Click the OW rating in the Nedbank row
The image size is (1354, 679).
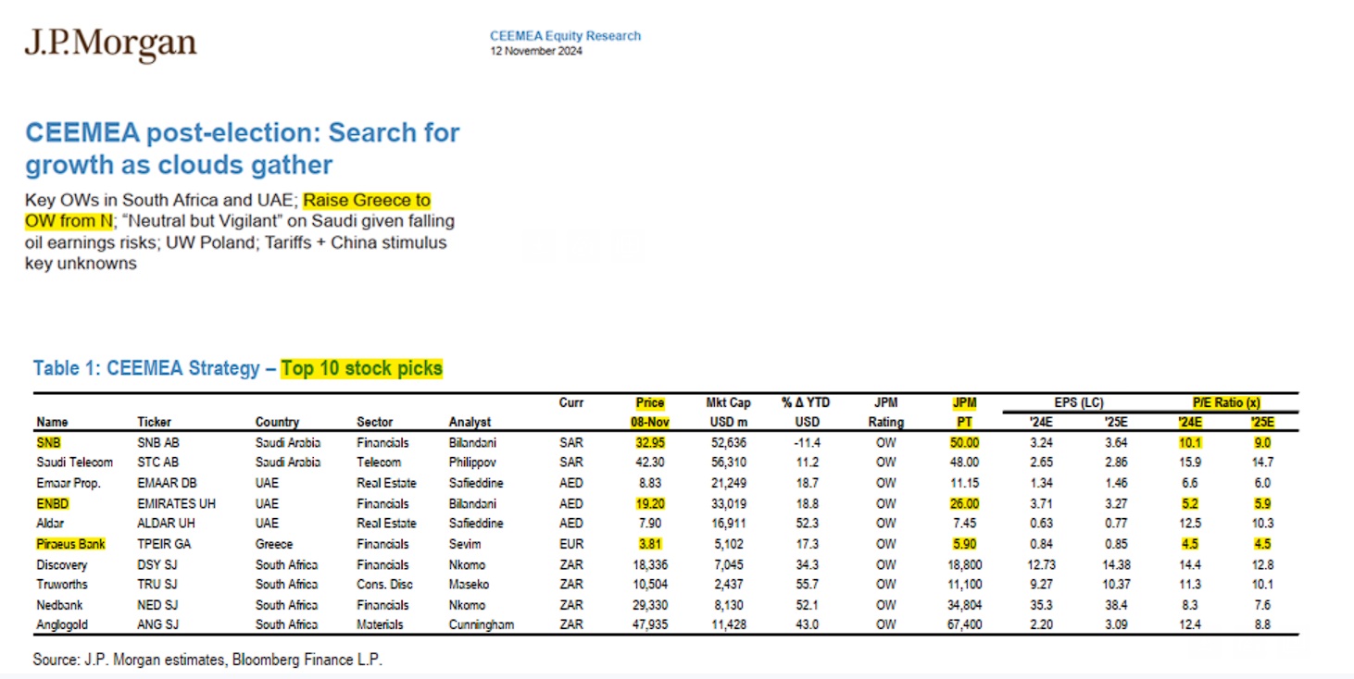[x=886, y=605]
